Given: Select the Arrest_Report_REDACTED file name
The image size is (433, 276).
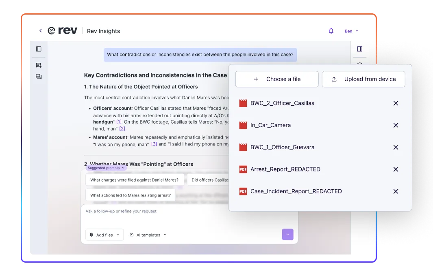Looking at the screenshot, I should [285, 169].
